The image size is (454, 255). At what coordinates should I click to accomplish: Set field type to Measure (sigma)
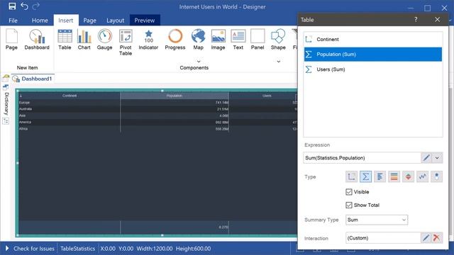[x=366, y=176]
